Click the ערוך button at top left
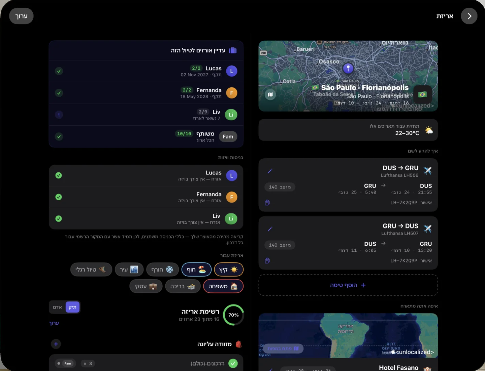This screenshot has width=485, height=371. 21,16
